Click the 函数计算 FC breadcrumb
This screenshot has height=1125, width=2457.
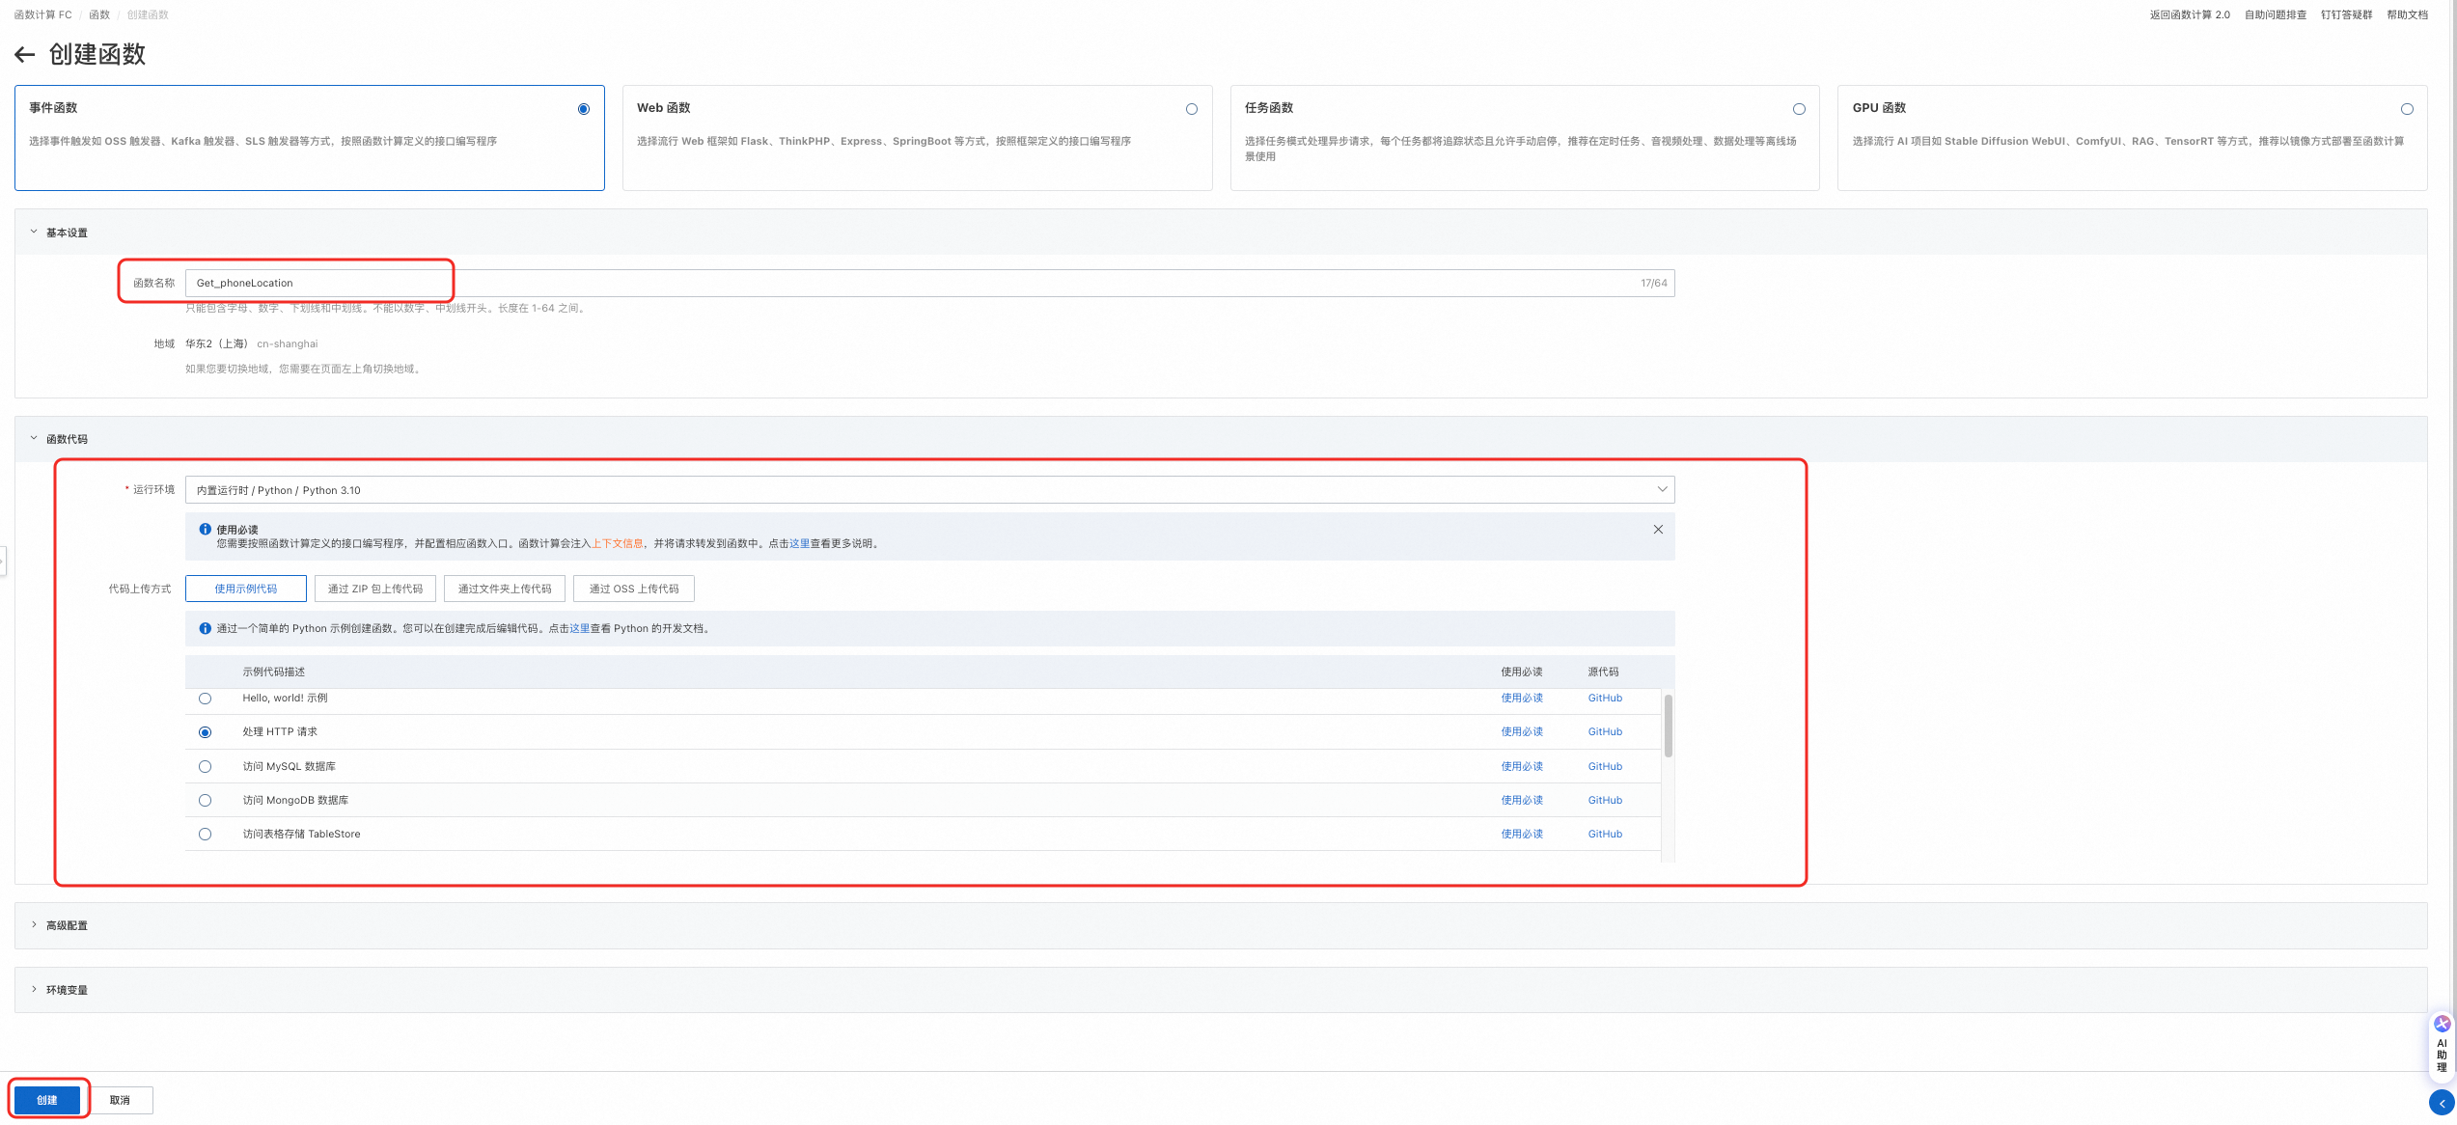[43, 14]
